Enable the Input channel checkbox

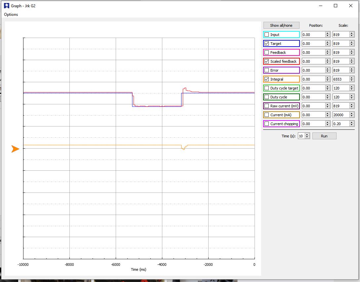267,35
